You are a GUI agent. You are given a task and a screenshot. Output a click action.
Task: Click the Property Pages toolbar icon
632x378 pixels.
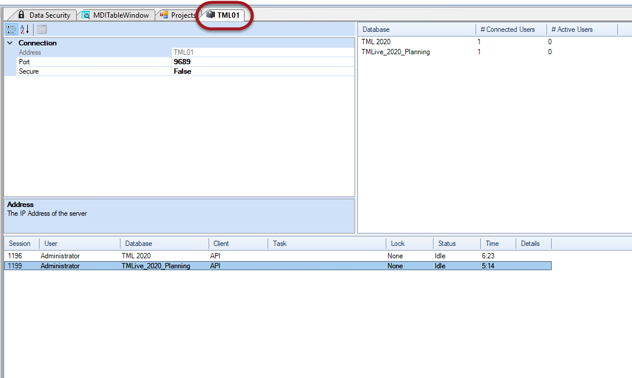[42, 29]
